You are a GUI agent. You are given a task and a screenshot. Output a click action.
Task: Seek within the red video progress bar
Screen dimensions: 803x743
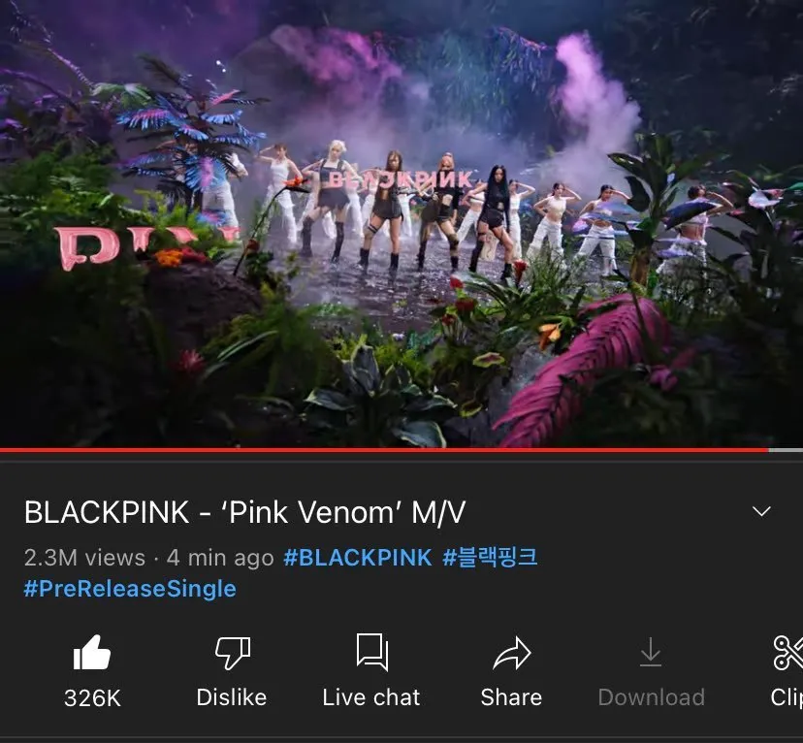[x=384, y=450]
